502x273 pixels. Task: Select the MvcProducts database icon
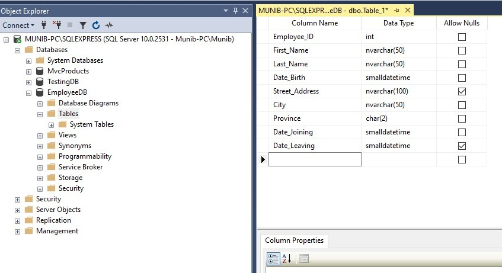[40, 71]
